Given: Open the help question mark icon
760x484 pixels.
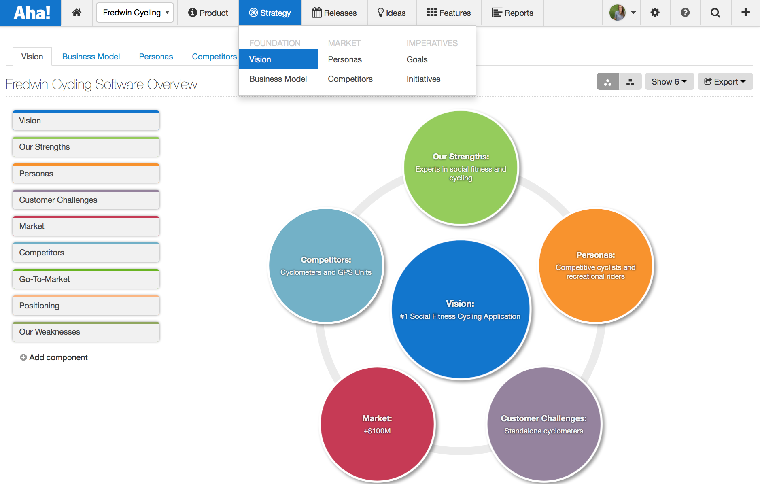Looking at the screenshot, I should coord(685,13).
